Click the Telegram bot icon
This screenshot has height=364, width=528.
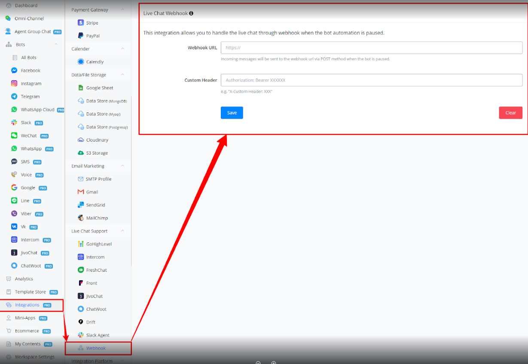point(14,97)
